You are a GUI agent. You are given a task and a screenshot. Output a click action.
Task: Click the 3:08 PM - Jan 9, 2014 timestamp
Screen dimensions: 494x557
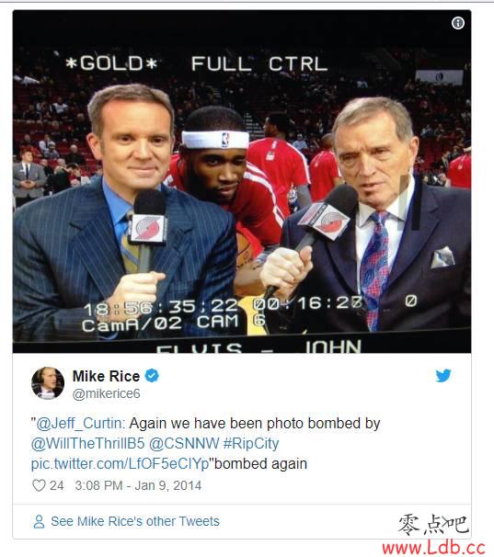(x=138, y=485)
